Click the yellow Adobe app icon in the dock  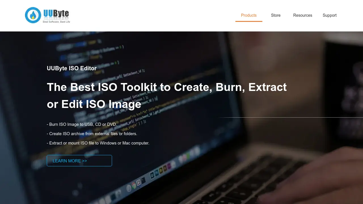[x=161, y=170]
